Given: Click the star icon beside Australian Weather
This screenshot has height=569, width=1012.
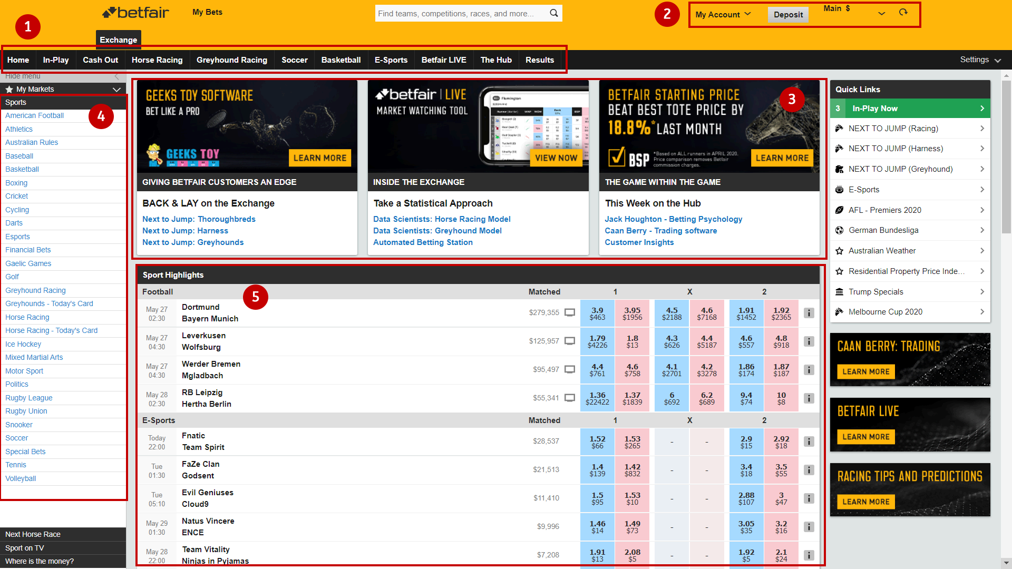Looking at the screenshot, I should (x=839, y=250).
